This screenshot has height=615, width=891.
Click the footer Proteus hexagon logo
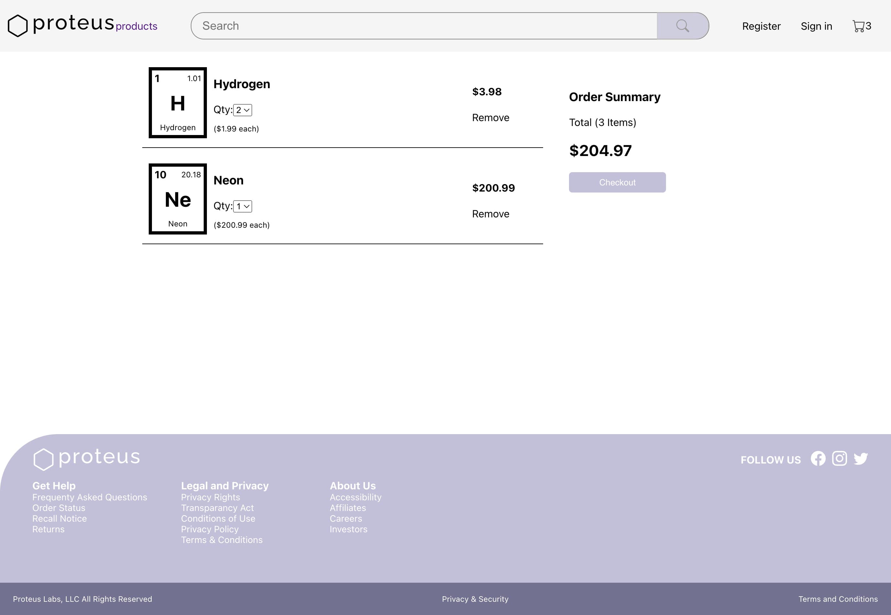point(43,459)
